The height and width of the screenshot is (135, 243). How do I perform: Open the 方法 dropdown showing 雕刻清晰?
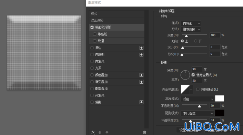coord(191,29)
